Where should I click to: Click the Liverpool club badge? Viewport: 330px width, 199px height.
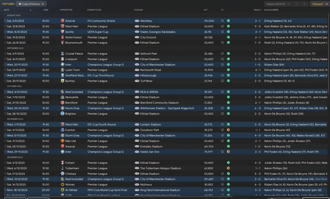[62, 59]
